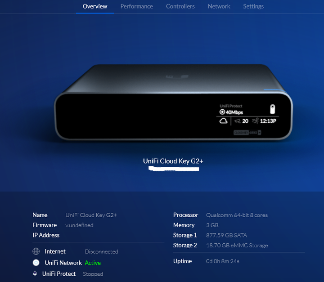Viewport: 324px width, 282px height.
Task: Click the Qualcomm 64-bit 8 cores value
Action: pos(237,215)
